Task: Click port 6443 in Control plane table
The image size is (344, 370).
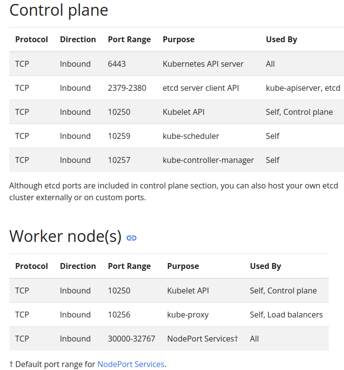Action: pos(117,64)
